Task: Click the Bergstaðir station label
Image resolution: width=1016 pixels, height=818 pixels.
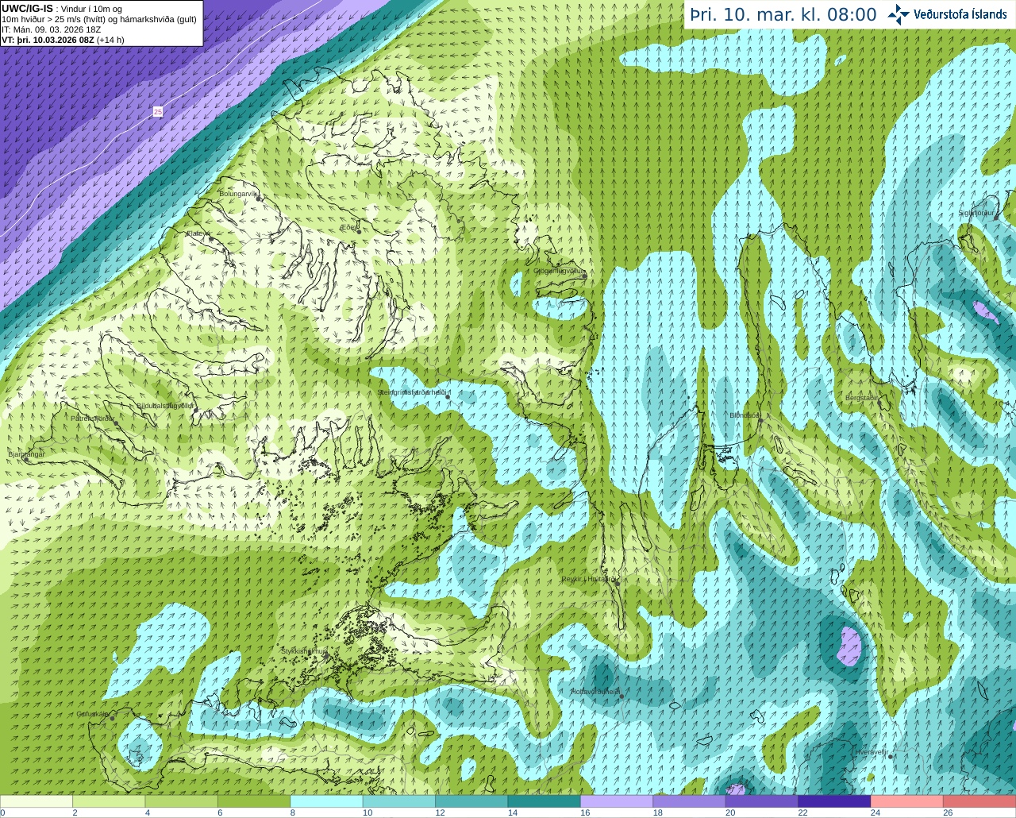Action: 861,398
